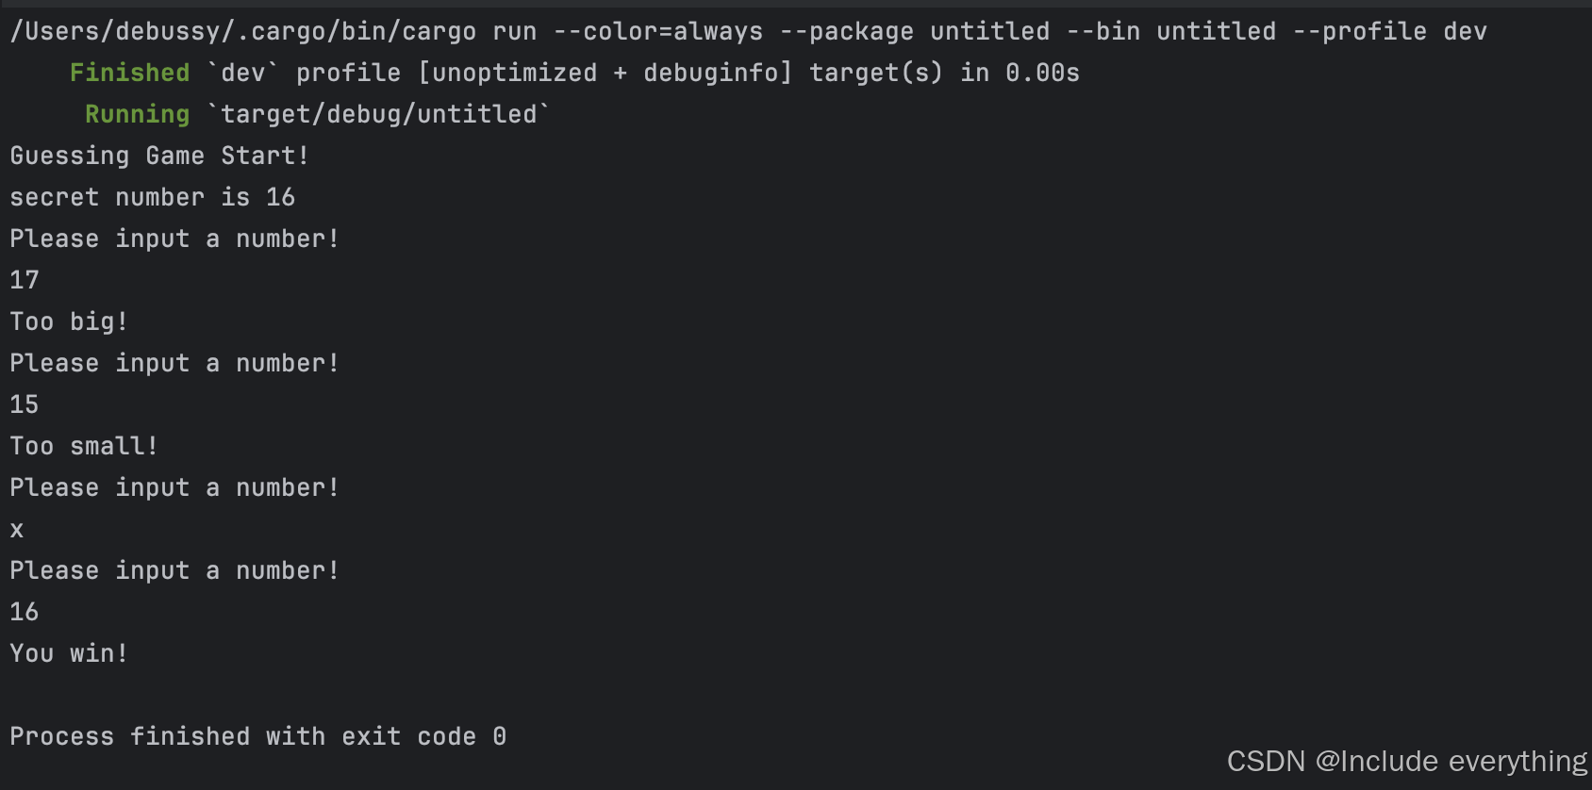Click the Process finished with exit code 0 line
The image size is (1592, 790).
(257, 736)
